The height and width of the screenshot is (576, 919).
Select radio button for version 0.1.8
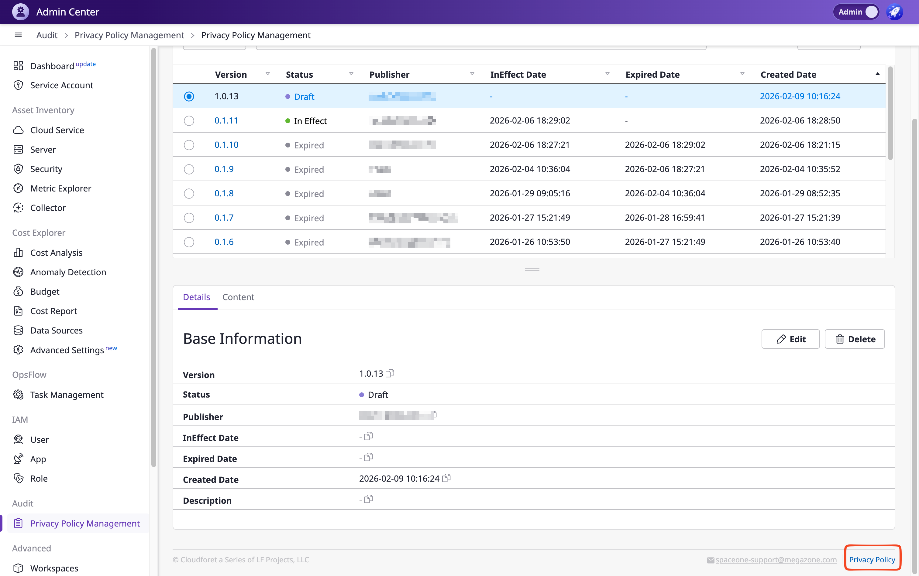pyautogui.click(x=189, y=194)
